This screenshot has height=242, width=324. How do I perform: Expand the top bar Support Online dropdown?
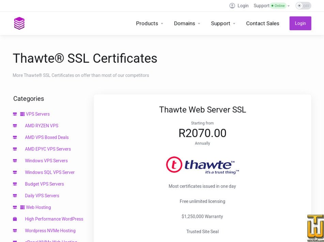pyautogui.click(x=272, y=6)
